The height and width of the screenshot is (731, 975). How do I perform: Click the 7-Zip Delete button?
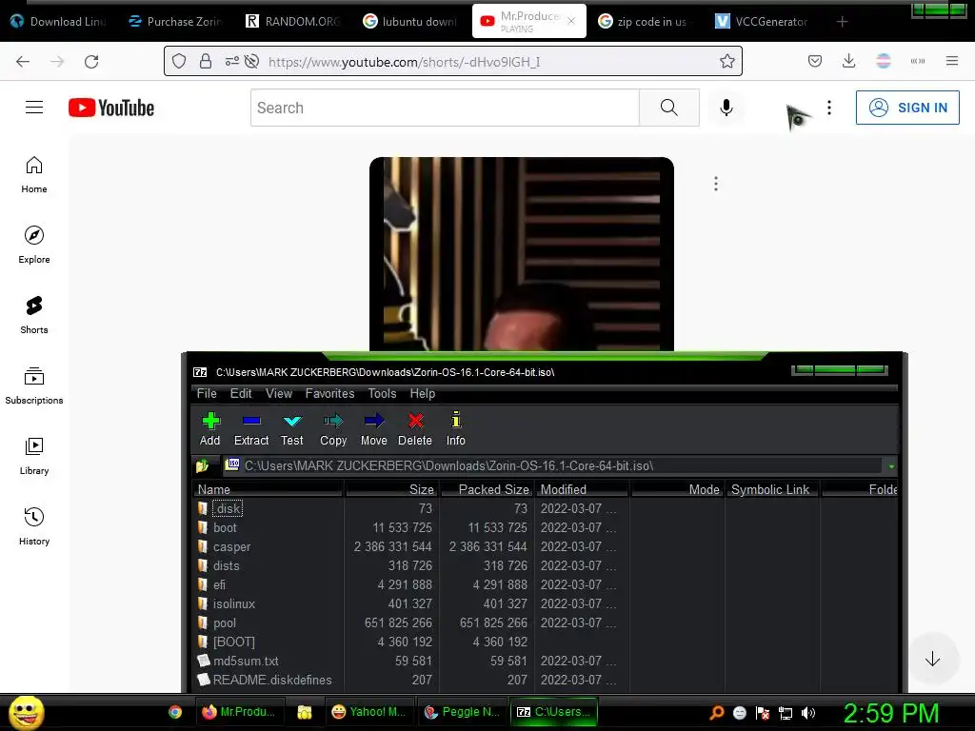click(415, 429)
